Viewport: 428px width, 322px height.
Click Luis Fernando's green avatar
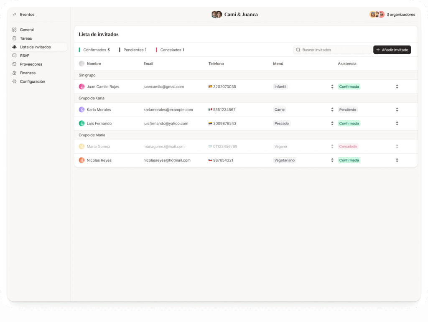tap(82, 124)
